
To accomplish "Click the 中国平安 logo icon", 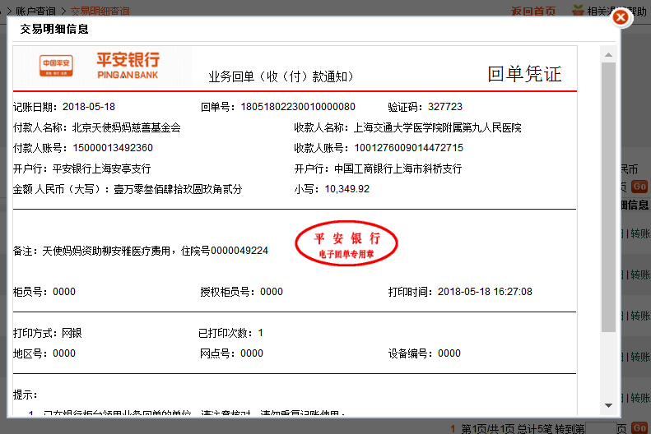I will click(56, 66).
